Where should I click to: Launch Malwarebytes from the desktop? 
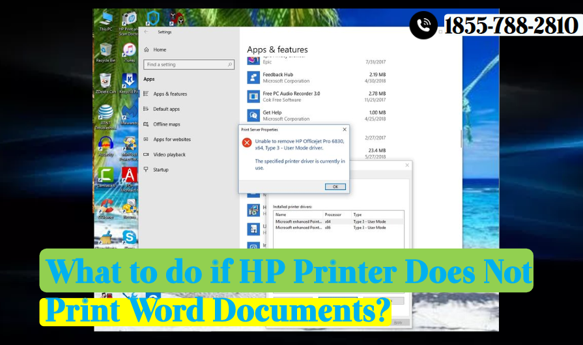click(129, 115)
